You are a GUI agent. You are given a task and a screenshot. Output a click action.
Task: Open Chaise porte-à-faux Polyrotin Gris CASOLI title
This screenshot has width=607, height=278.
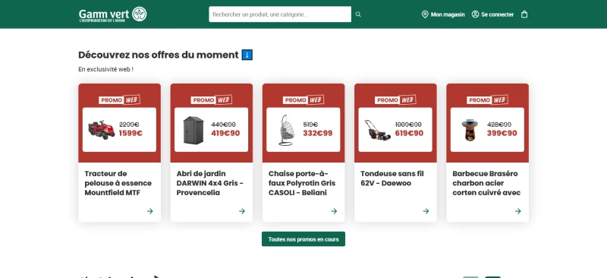tap(302, 183)
